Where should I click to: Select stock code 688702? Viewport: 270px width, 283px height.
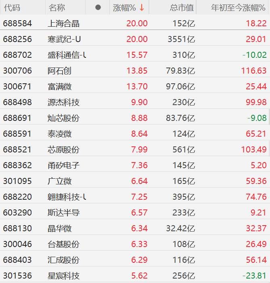17,55
